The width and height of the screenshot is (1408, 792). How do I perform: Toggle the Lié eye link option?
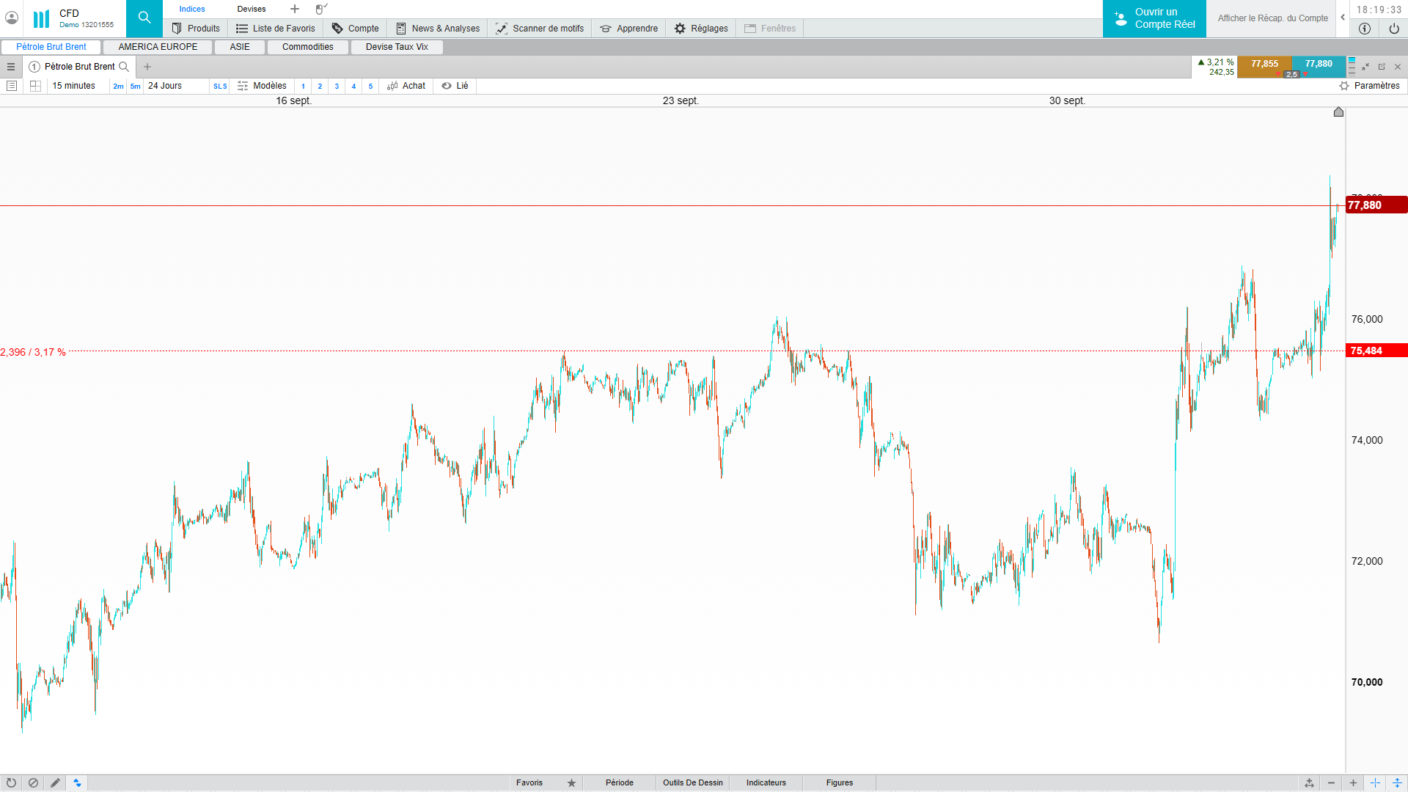click(x=455, y=86)
